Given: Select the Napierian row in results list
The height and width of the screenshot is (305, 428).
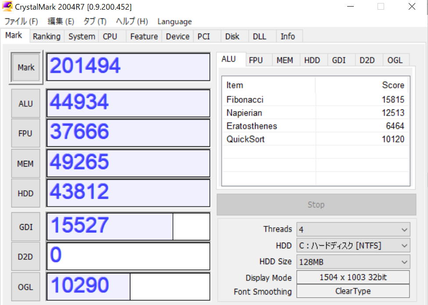Looking at the screenshot, I should [x=316, y=113].
